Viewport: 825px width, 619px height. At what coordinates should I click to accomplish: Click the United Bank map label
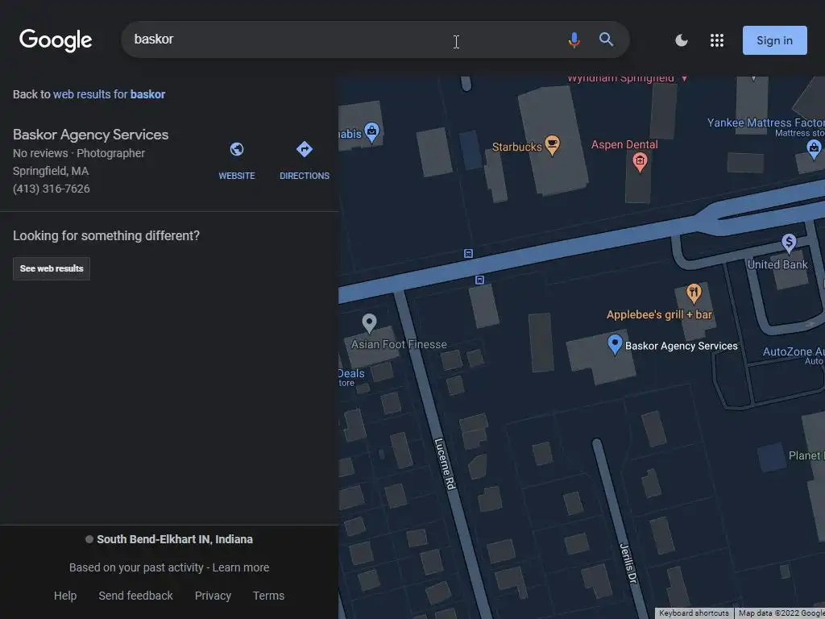[777, 264]
